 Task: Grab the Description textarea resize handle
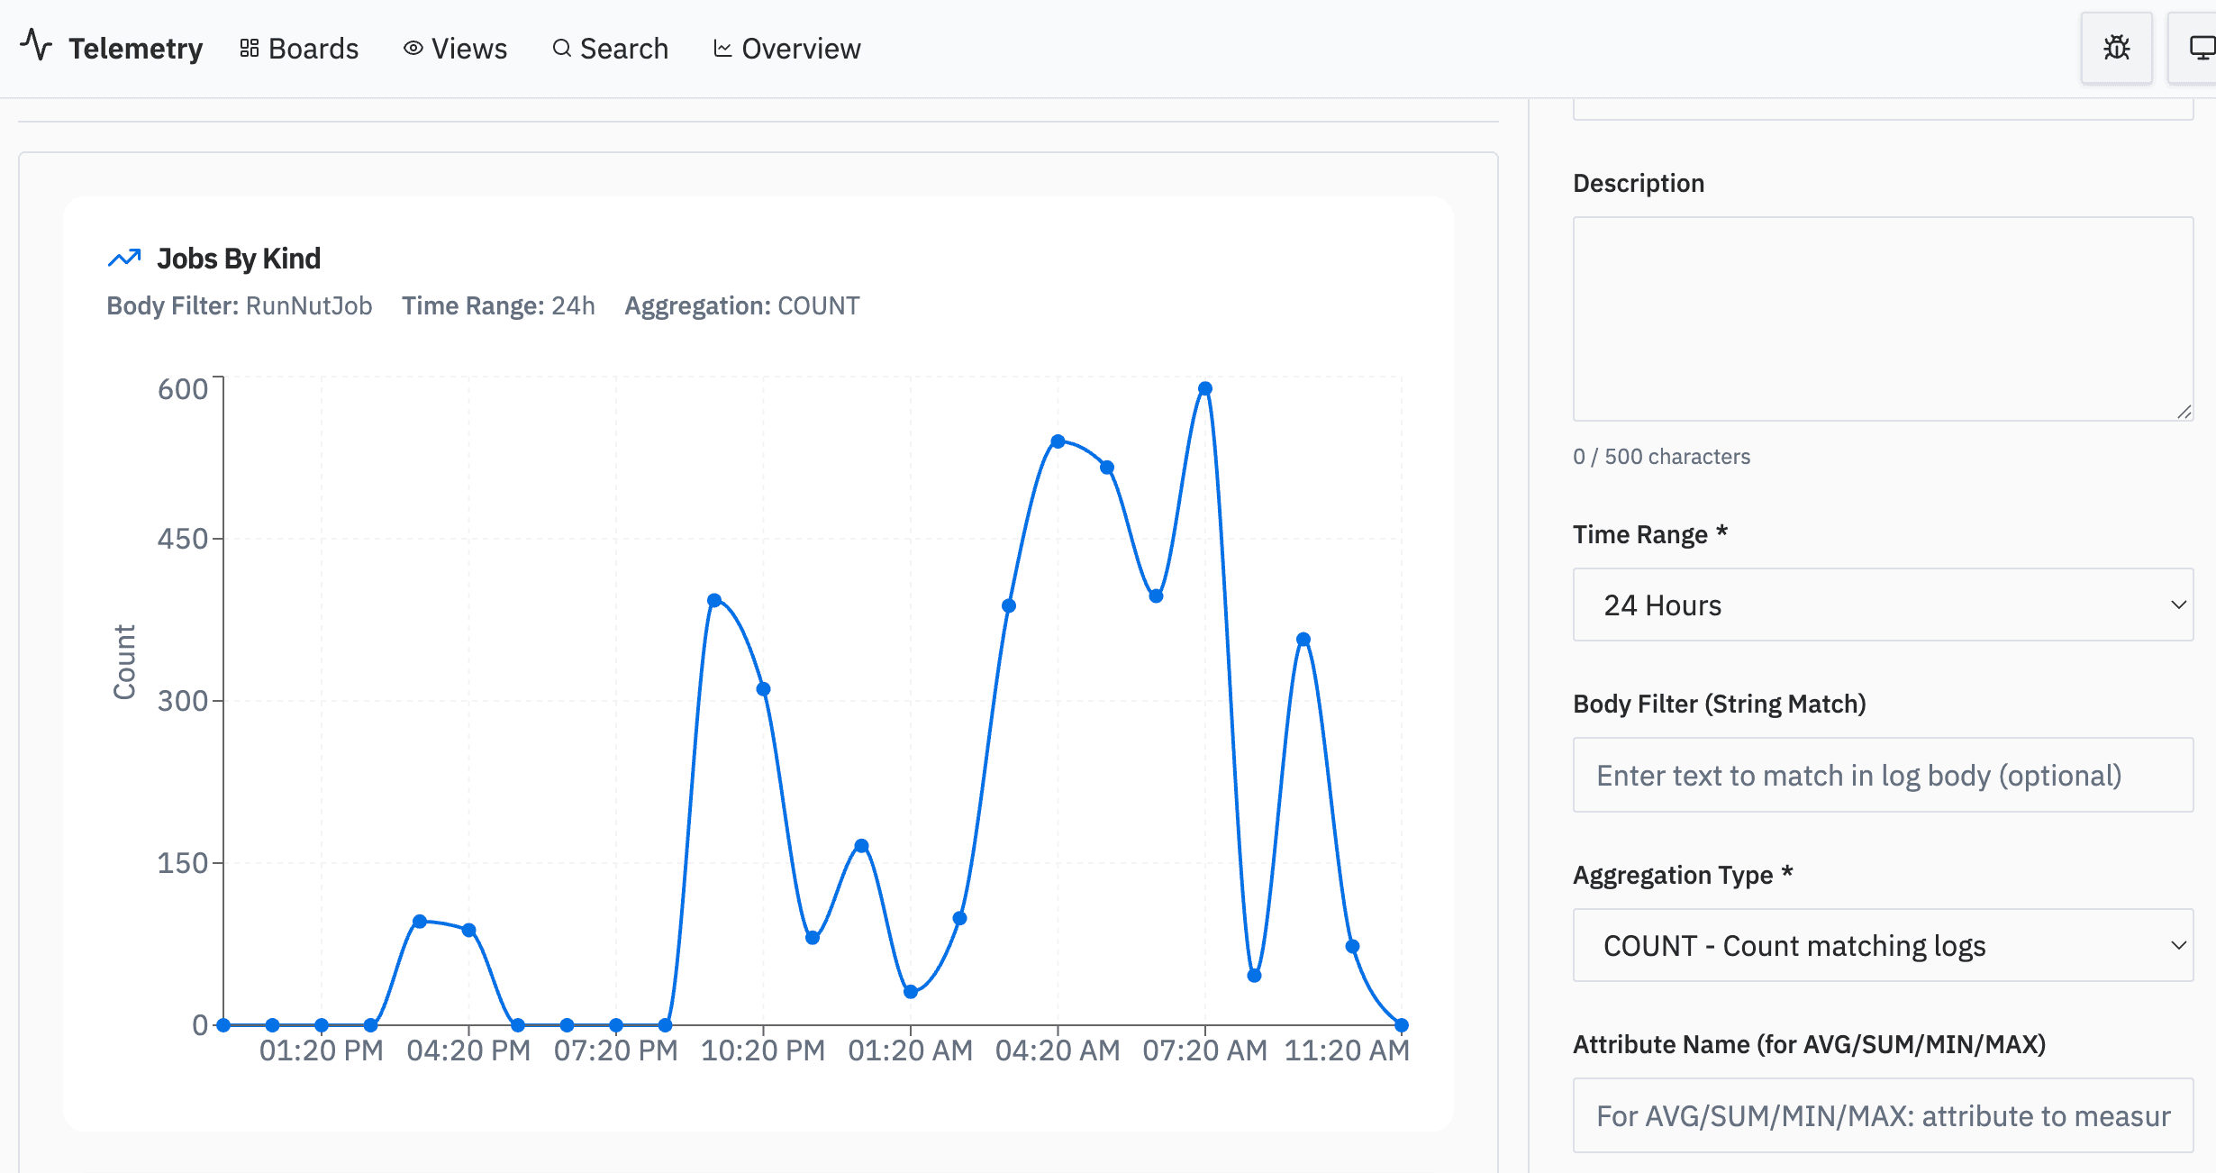[2184, 413]
